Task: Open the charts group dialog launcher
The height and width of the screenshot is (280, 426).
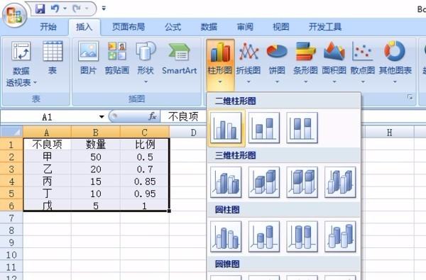Action: 410,97
